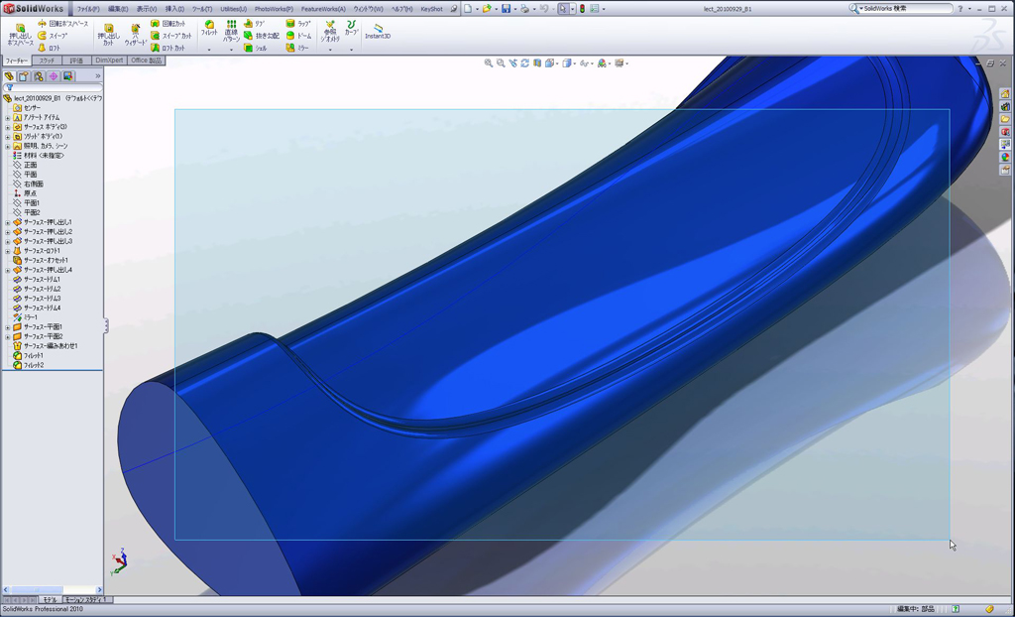Viewport: 1015px width, 617px height.
Task: Click the Save icon in top toolbar
Action: click(506, 9)
